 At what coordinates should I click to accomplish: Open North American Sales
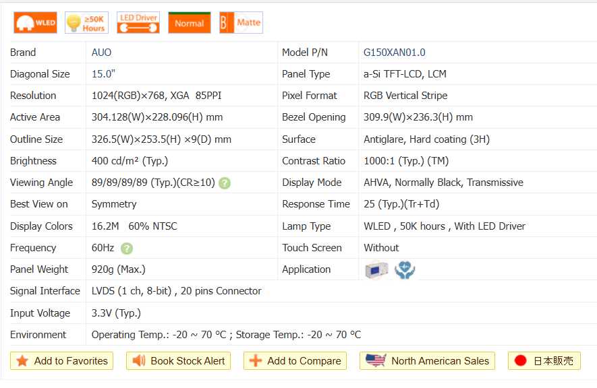pos(428,361)
